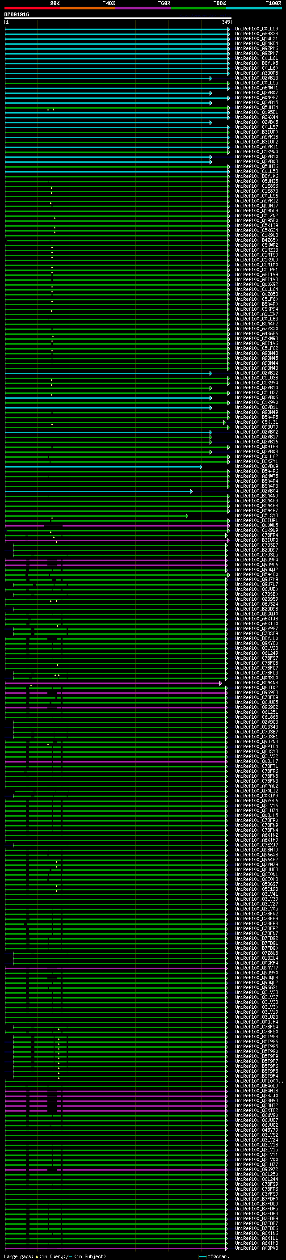Select hit label UniRef100_Q2VB13
Viewport: 286px width, 1260px height.
[x=257, y=78]
